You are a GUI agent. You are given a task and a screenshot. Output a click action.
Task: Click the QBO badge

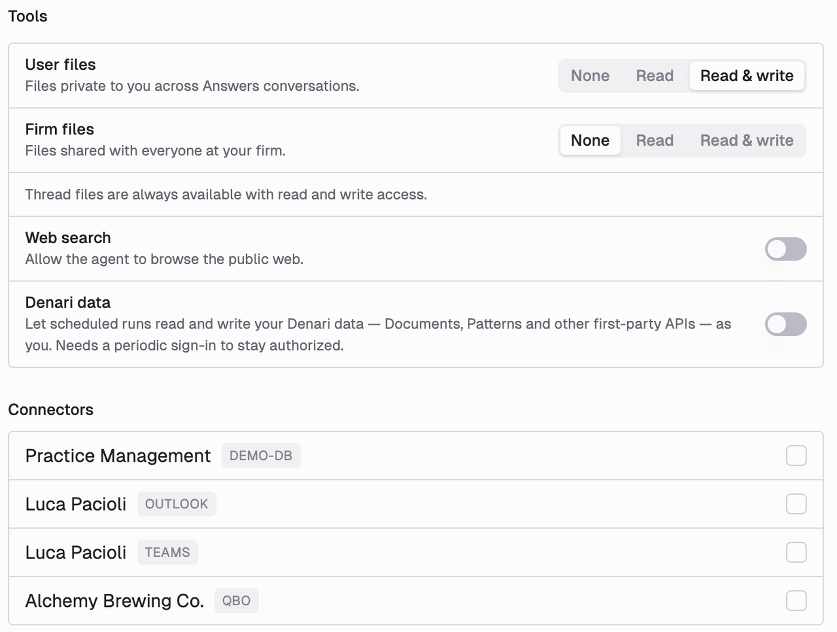tap(236, 601)
